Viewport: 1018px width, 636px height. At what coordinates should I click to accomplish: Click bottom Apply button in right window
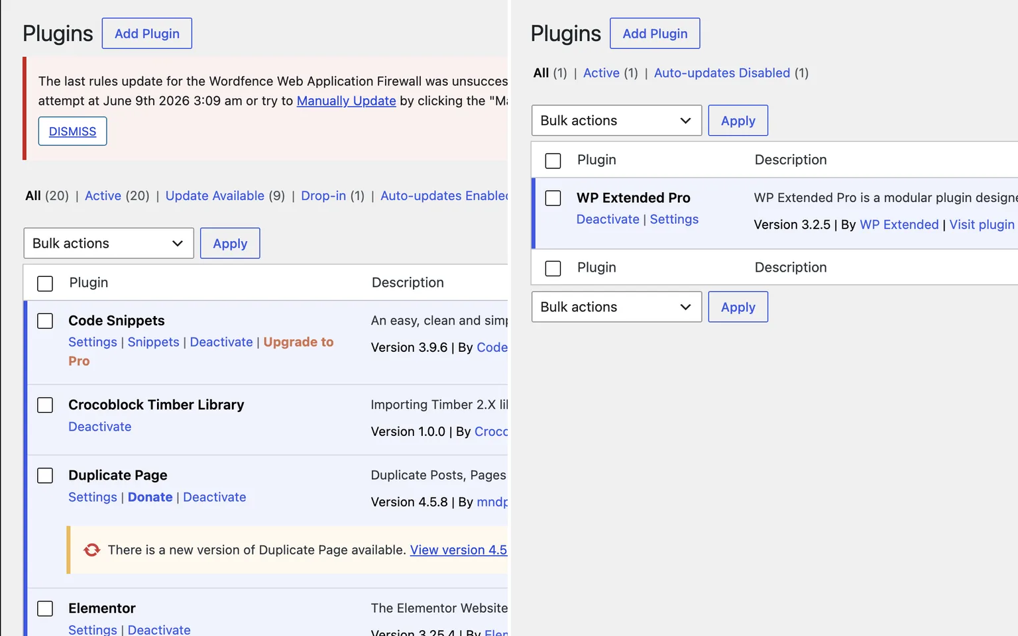[738, 307]
